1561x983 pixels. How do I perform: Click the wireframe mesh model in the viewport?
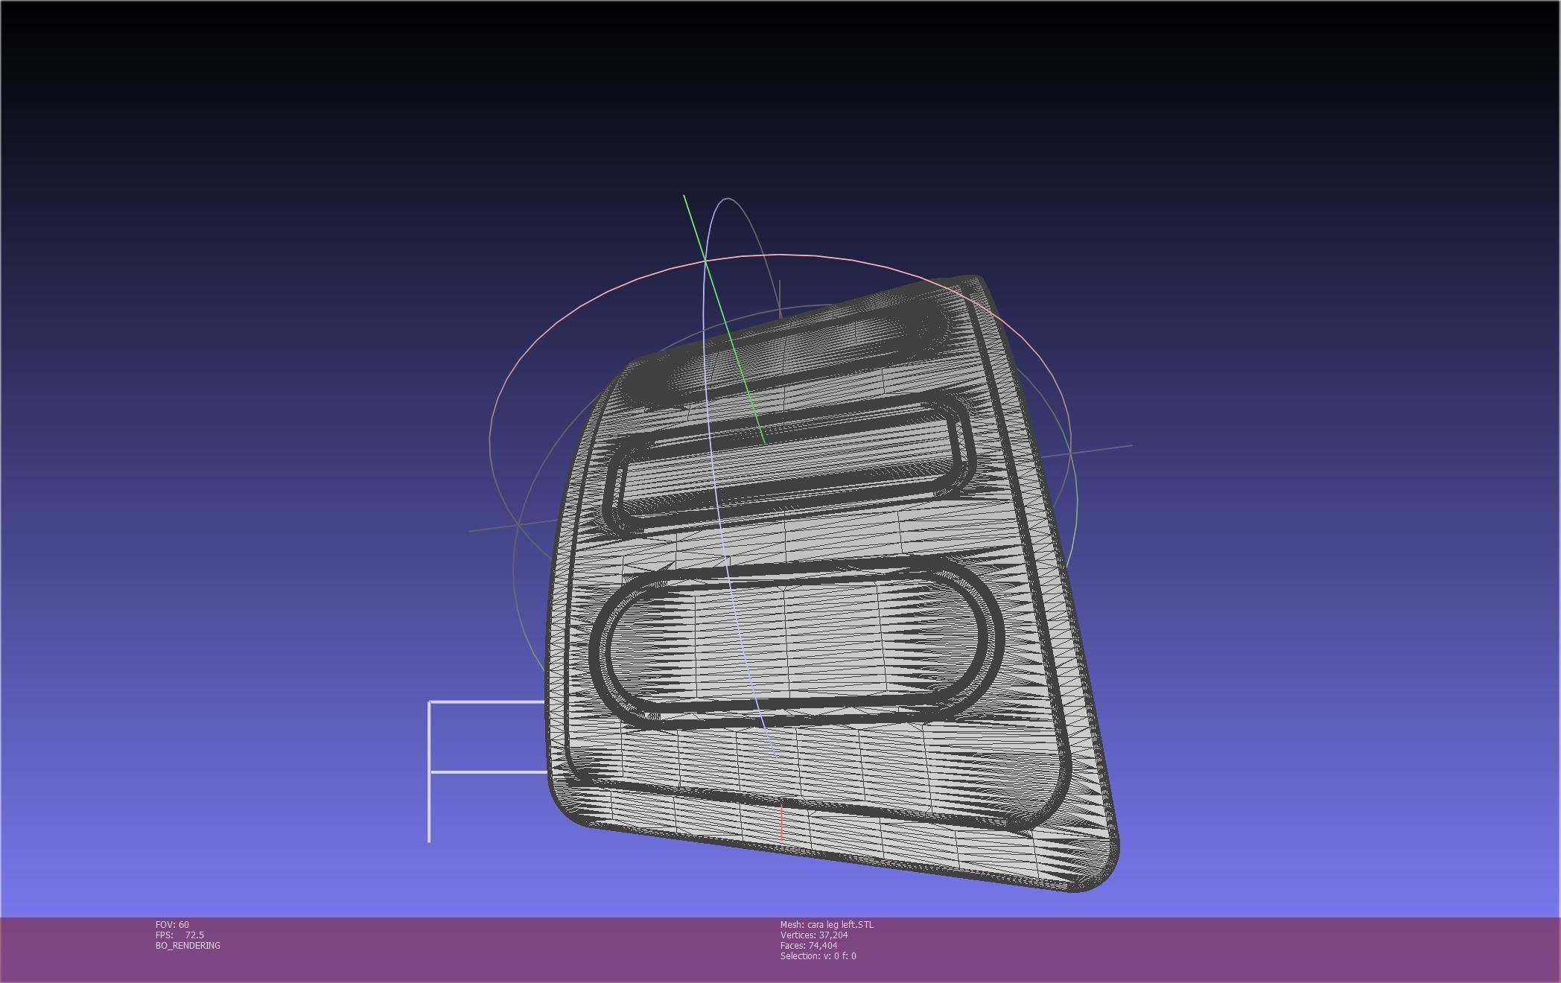[x=833, y=583]
